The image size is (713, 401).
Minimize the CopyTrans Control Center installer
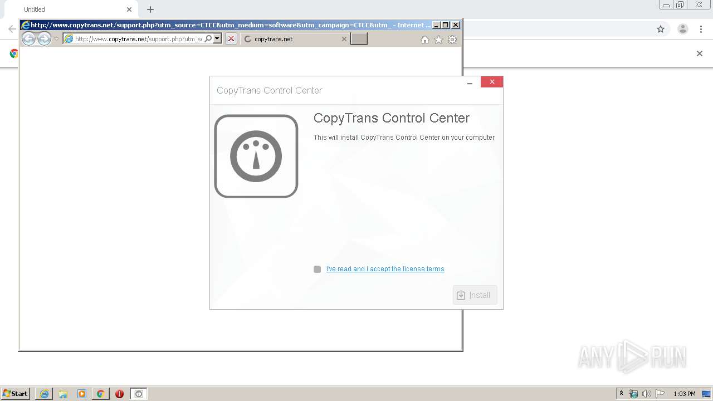pos(470,82)
